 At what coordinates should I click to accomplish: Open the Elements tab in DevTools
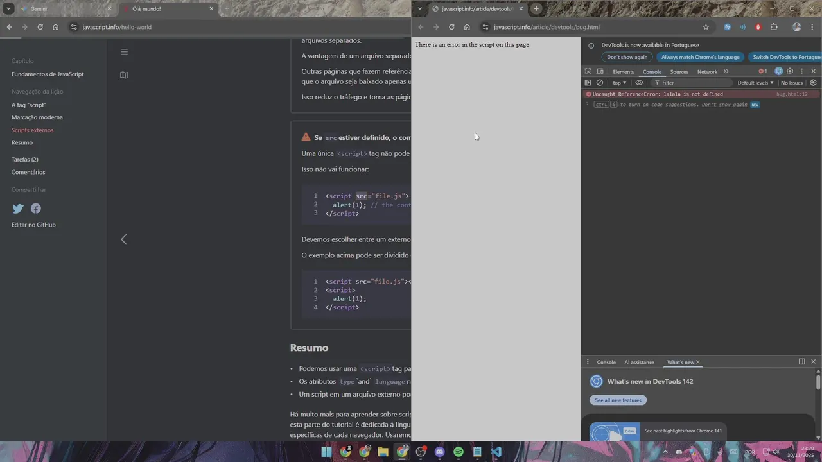[x=623, y=72]
